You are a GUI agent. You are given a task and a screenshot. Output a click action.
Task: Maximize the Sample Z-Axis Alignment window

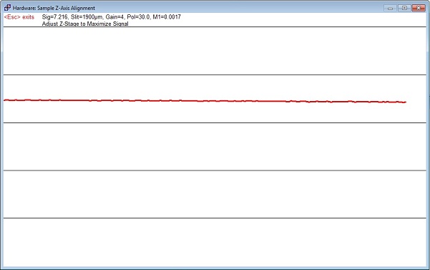click(404, 8)
